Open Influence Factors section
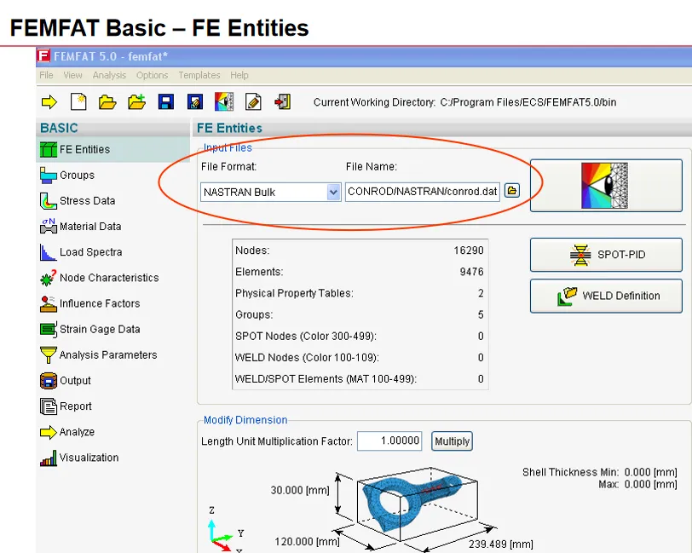692x553 pixels. (90, 303)
